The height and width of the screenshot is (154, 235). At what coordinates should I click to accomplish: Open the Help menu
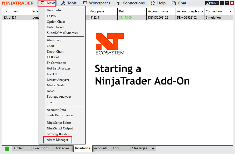[x=158, y=3]
